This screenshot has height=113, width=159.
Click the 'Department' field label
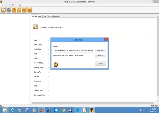point(37,81)
